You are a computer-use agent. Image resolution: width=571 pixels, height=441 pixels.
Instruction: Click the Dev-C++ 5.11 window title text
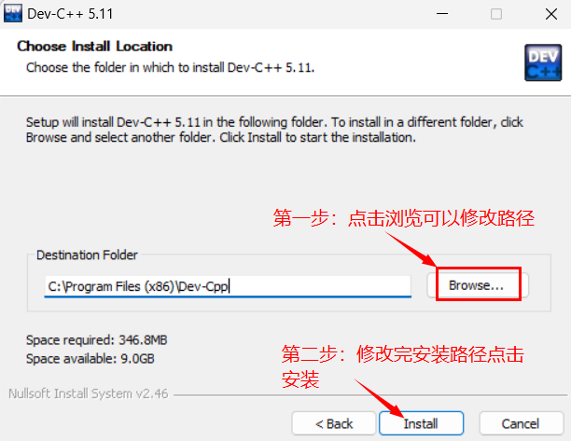point(70,14)
